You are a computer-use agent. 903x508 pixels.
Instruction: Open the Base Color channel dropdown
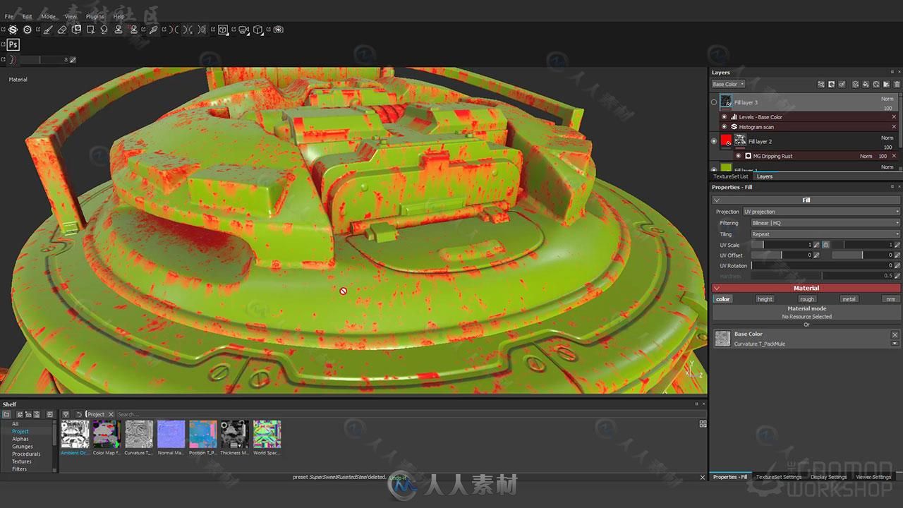click(728, 85)
